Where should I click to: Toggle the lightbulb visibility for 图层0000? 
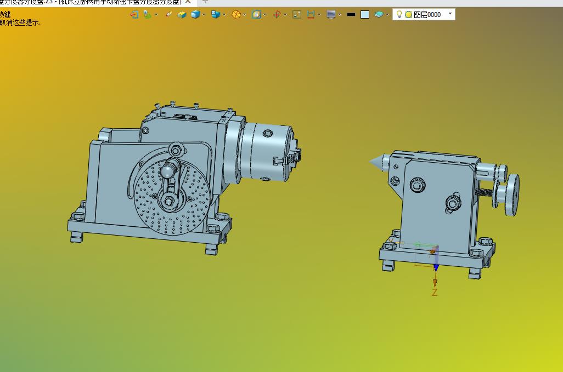[399, 14]
